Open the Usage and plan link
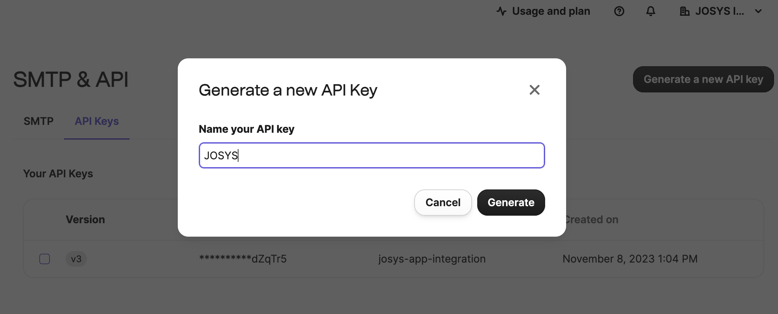The width and height of the screenshot is (778, 314). pos(551,11)
